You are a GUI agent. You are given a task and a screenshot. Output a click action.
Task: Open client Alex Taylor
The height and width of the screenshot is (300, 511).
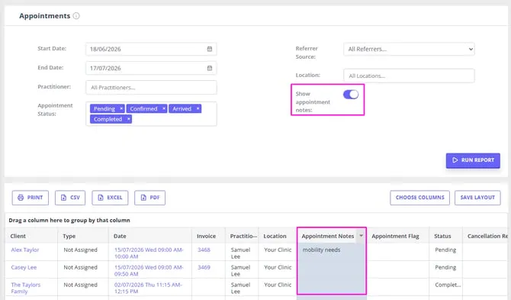pos(24,250)
